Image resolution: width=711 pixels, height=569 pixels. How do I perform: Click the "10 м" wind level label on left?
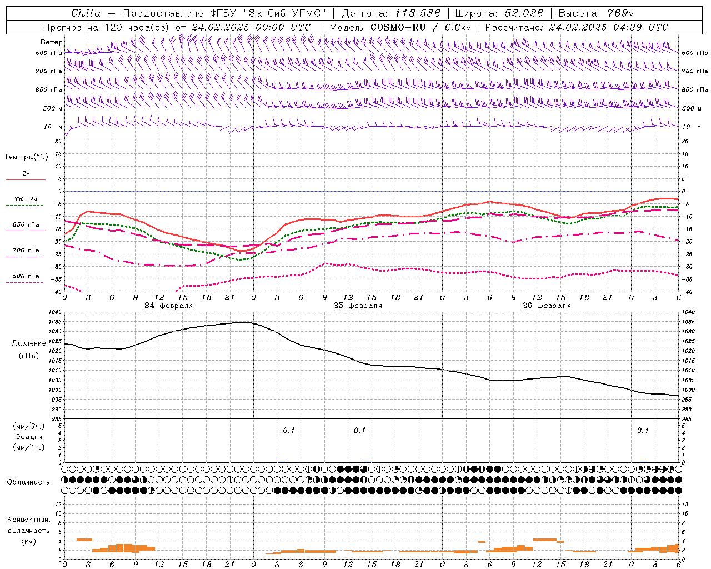[x=53, y=127]
